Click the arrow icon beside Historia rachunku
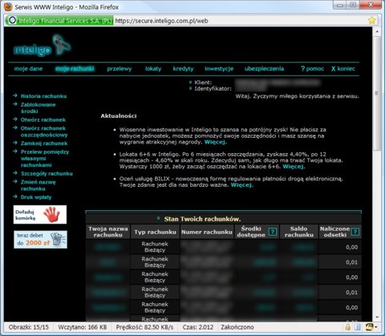The image size is (385, 336). (x=15, y=95)
